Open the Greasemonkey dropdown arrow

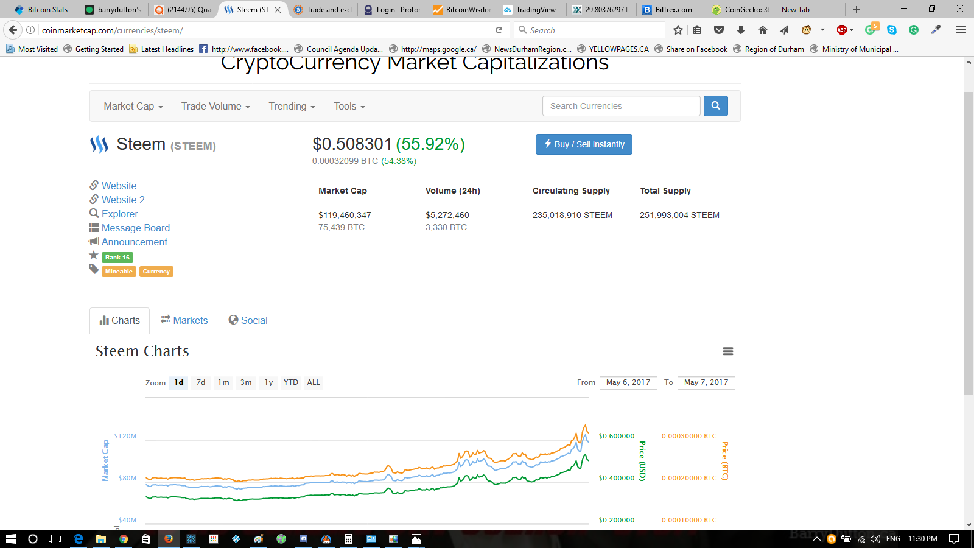tap(823, 30)
